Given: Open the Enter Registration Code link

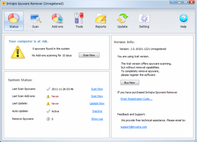Looking at the screenshot, I should 136,99.
